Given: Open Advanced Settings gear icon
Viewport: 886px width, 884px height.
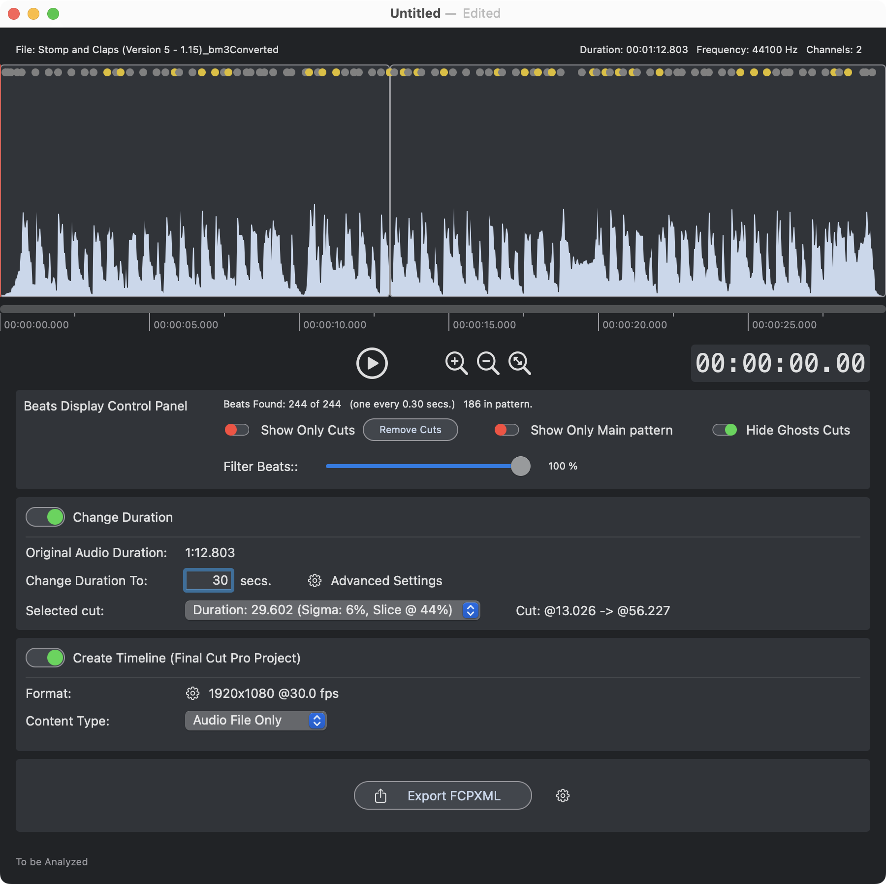Looking at the screenshot, I should pyautogui.click(x=315, y=581).
